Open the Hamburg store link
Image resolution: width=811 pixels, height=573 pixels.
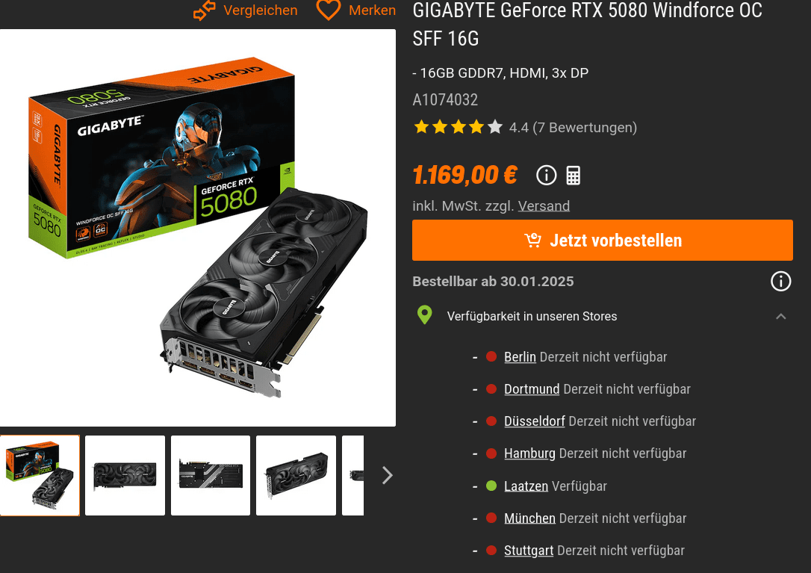click(x=529, y=454)
